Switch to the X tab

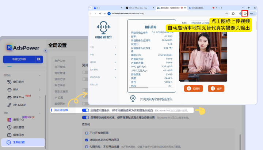[108, 8]
